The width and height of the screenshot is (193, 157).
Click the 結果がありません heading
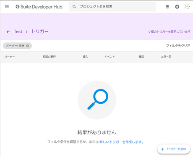pos(97,132)
